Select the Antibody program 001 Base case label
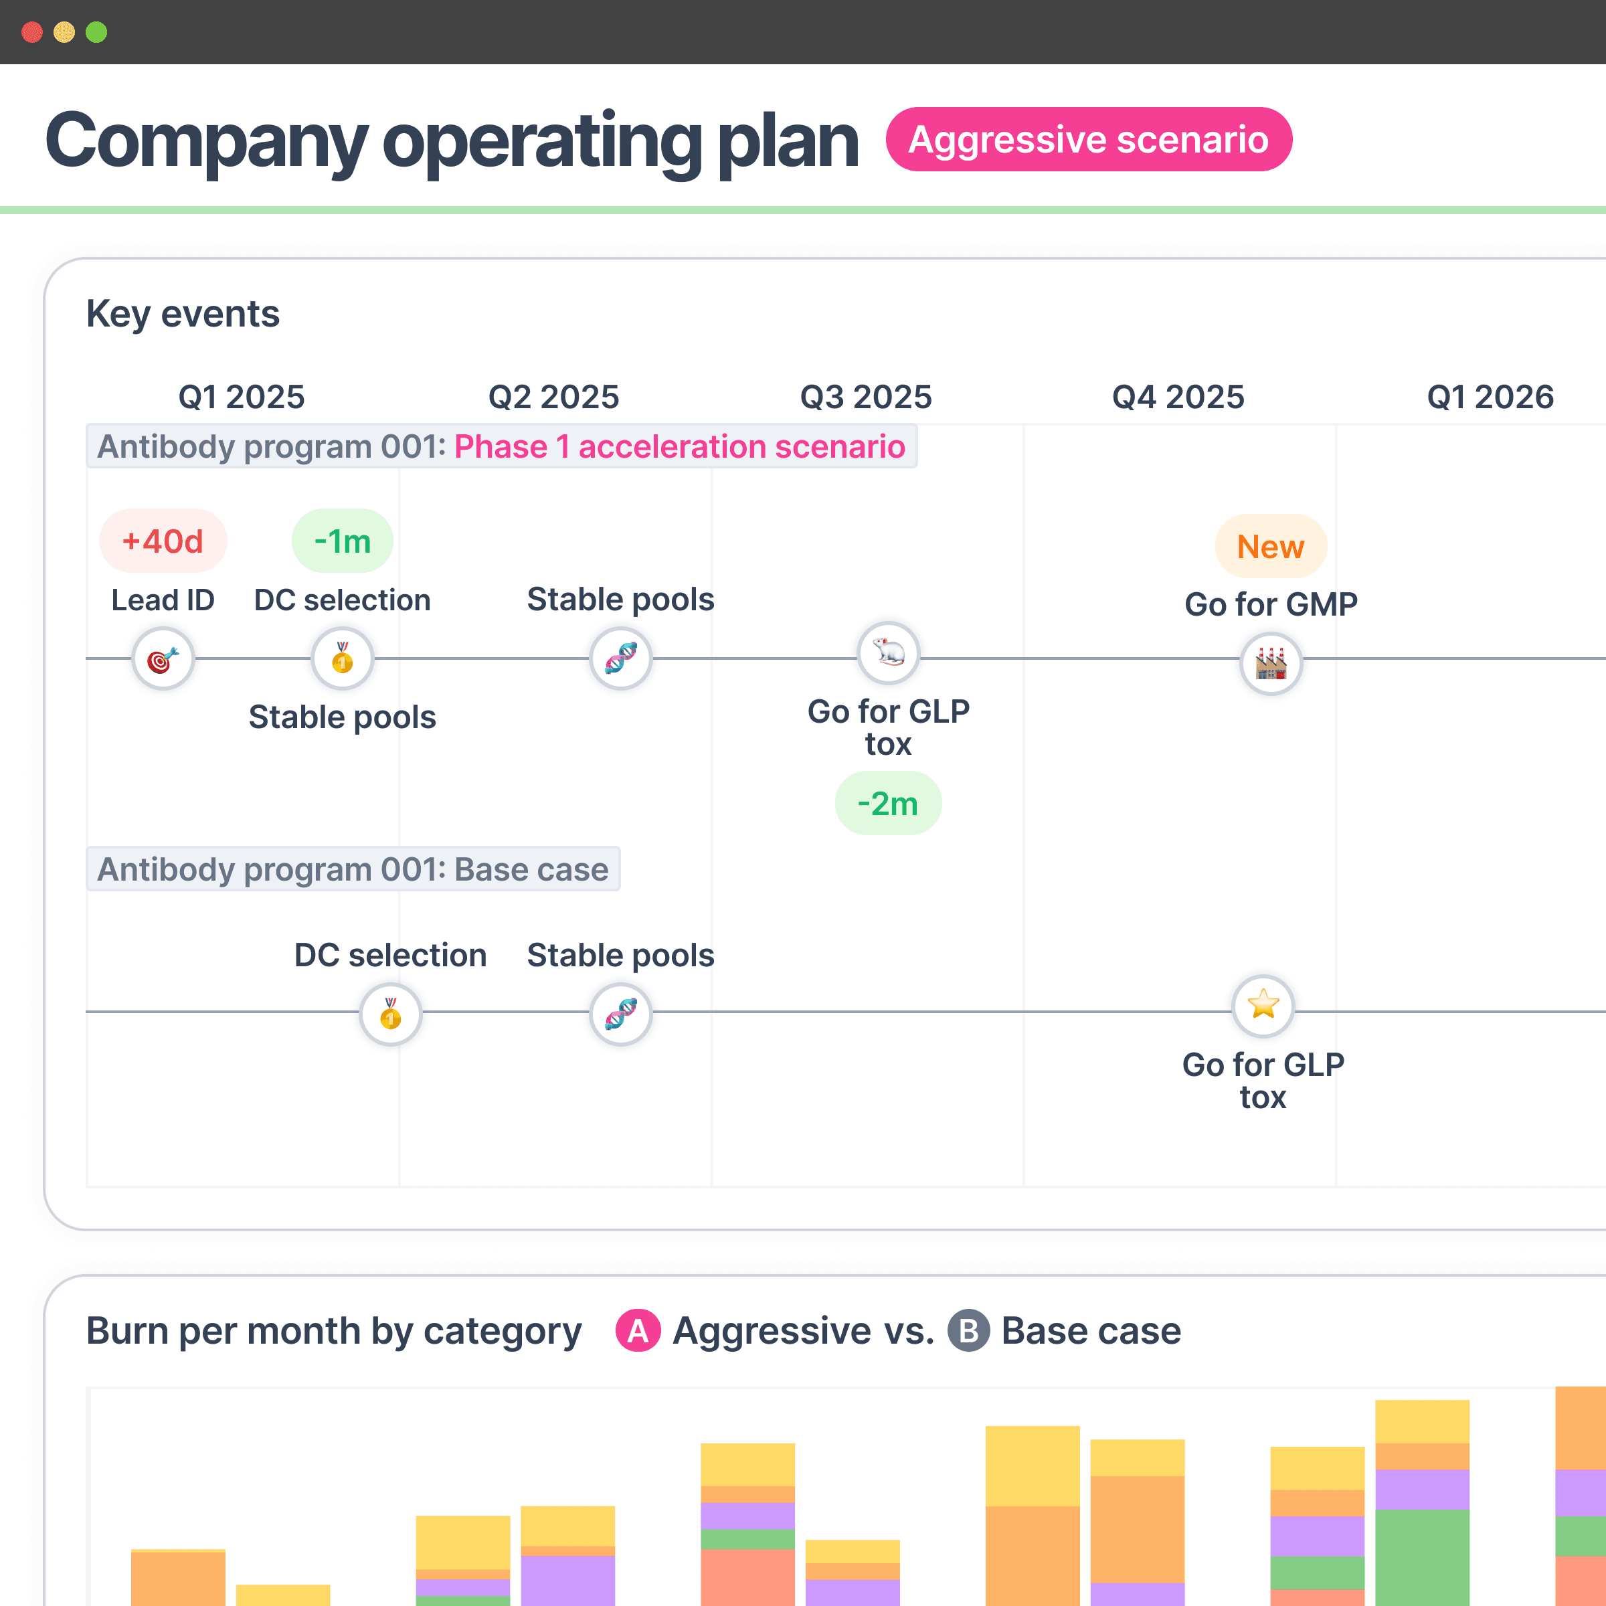The height and width of the screenshot is (1606, 1606). (x=353, y=869)
